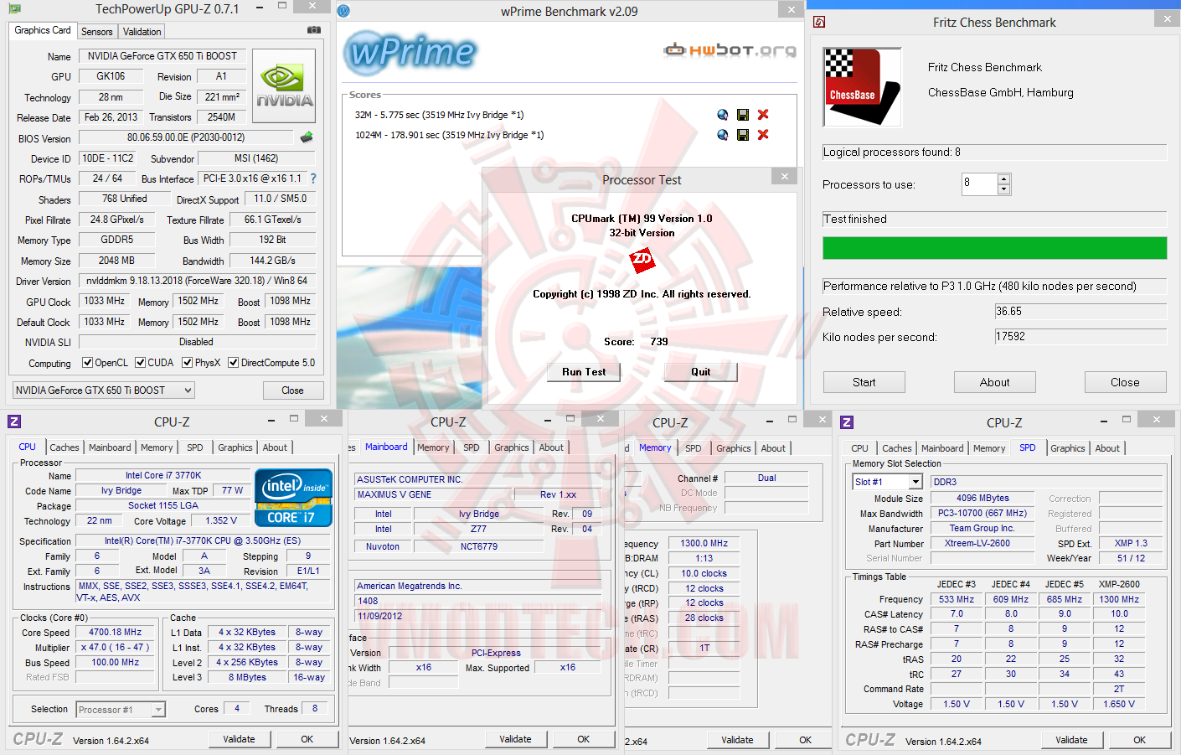Save the 1024M wPrime score with floppy icon
Screen dimensions: 1181x755
[x=743, y=135]
